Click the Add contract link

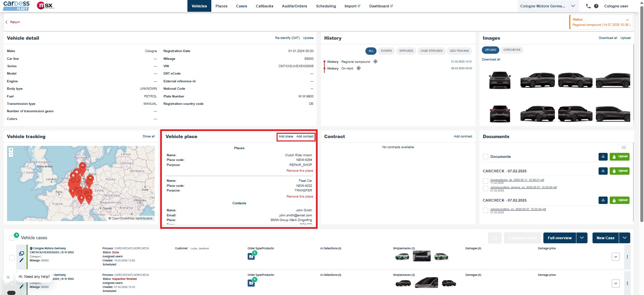coord(463,136)
